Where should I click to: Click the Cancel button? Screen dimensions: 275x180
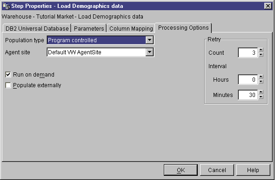point(217,170)
